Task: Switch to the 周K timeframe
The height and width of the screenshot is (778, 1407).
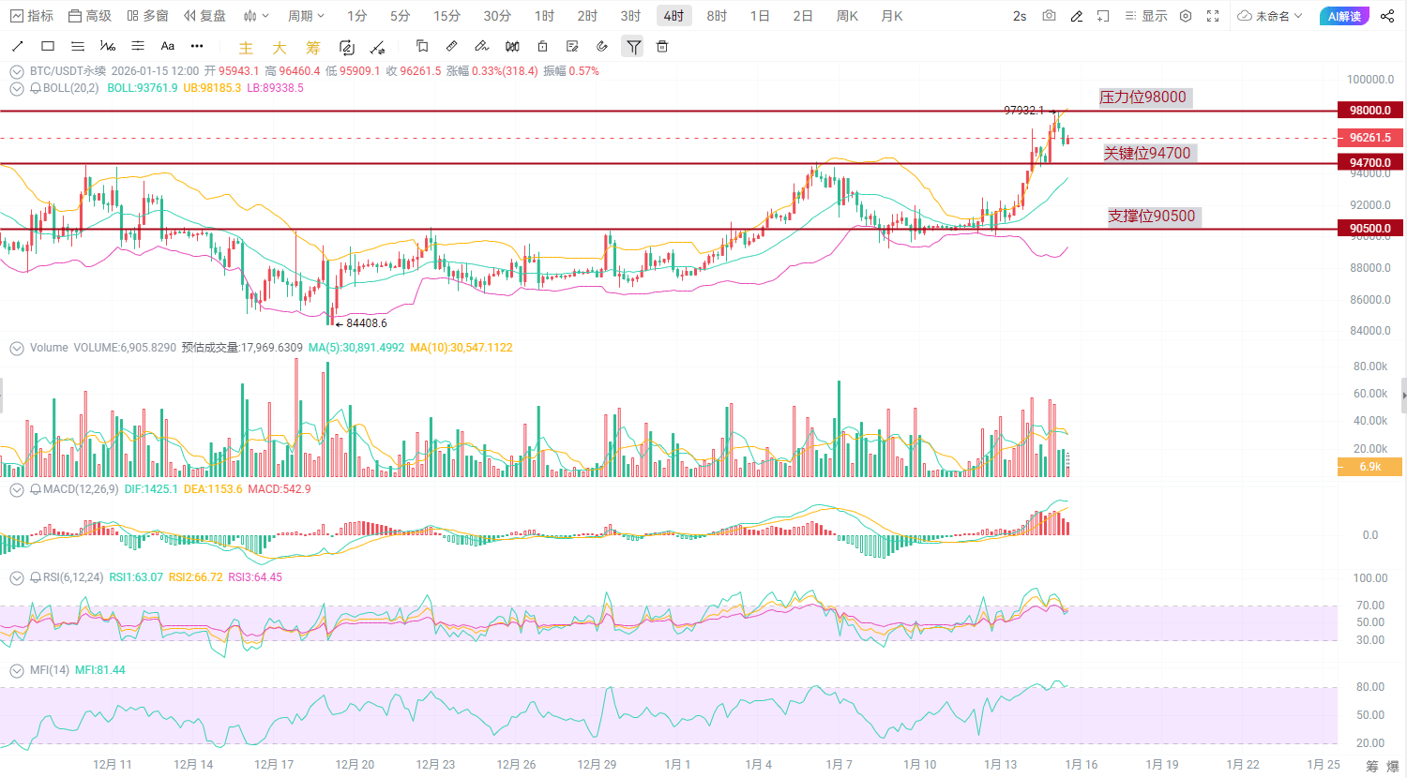Action: 848,16
